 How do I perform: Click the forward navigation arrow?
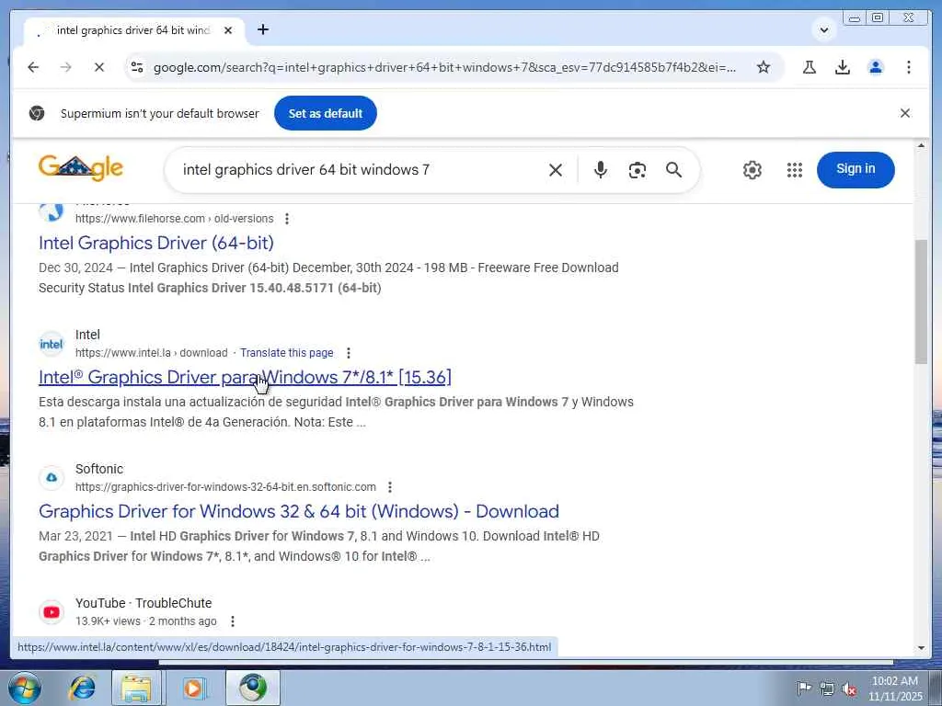pos(66,67)
